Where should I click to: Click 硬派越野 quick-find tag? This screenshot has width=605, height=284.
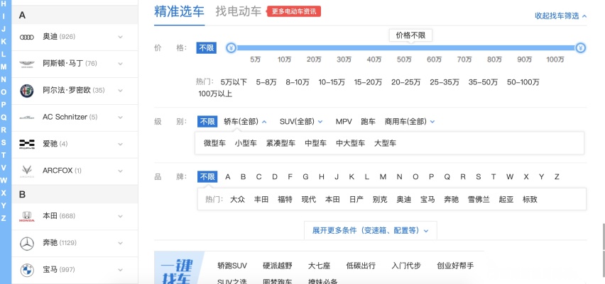tap(278, 266)
